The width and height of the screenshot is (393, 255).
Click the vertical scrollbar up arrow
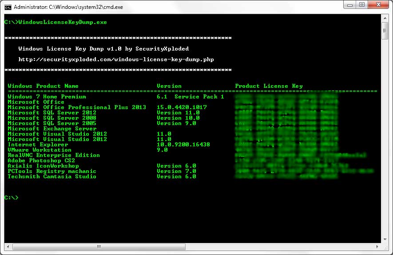[x=385, y=18]
